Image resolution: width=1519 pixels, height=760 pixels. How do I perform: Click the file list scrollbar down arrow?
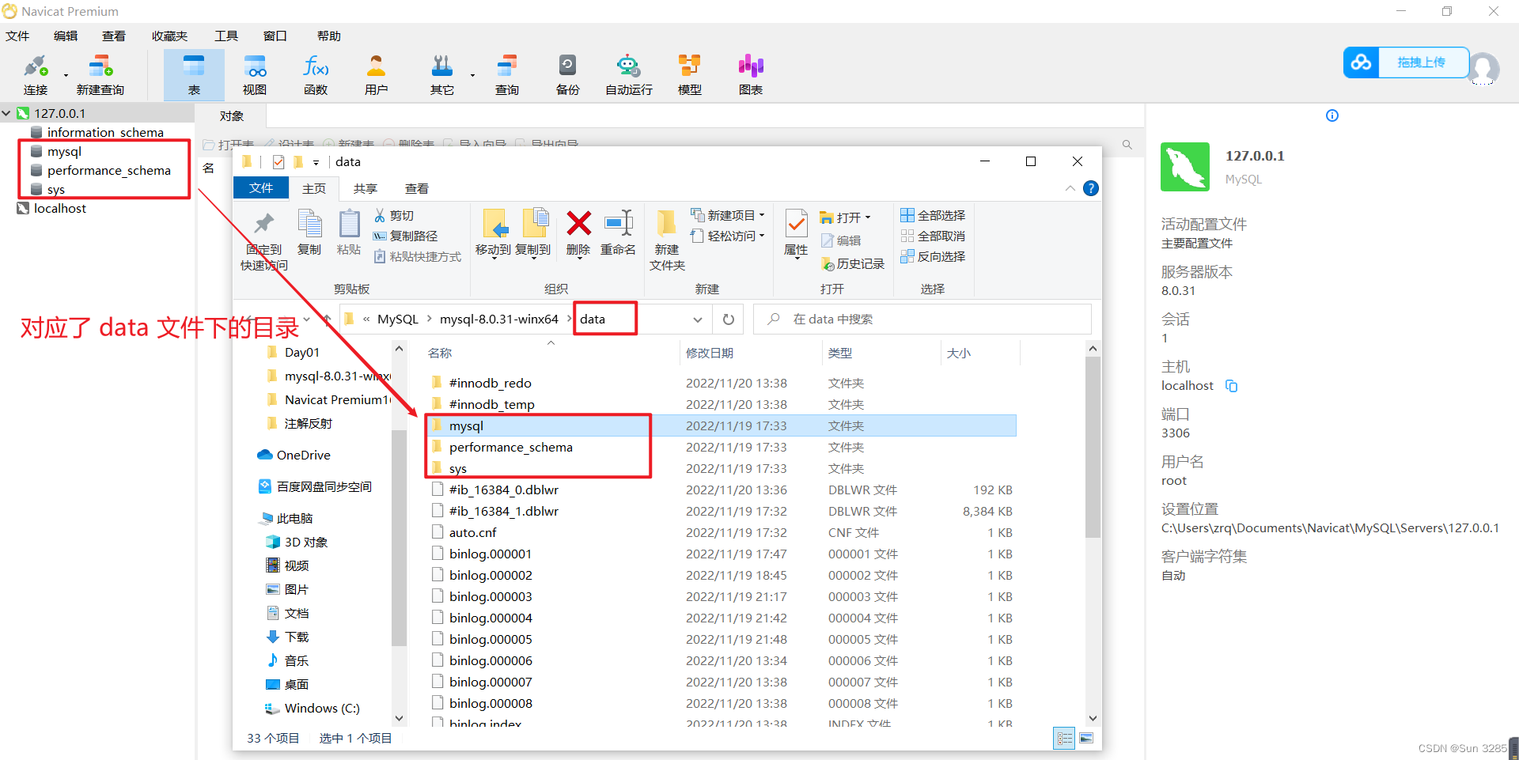pyautogui.click(x=1093, y=718)
